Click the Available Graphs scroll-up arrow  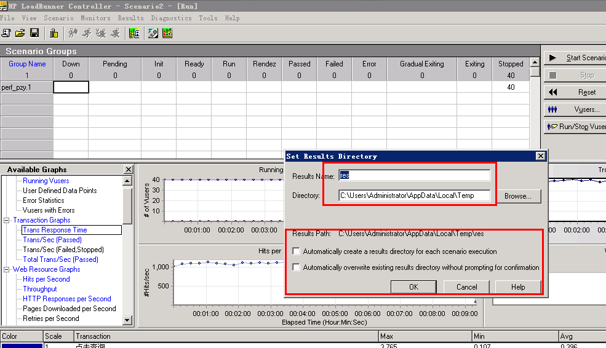(127, 180)
